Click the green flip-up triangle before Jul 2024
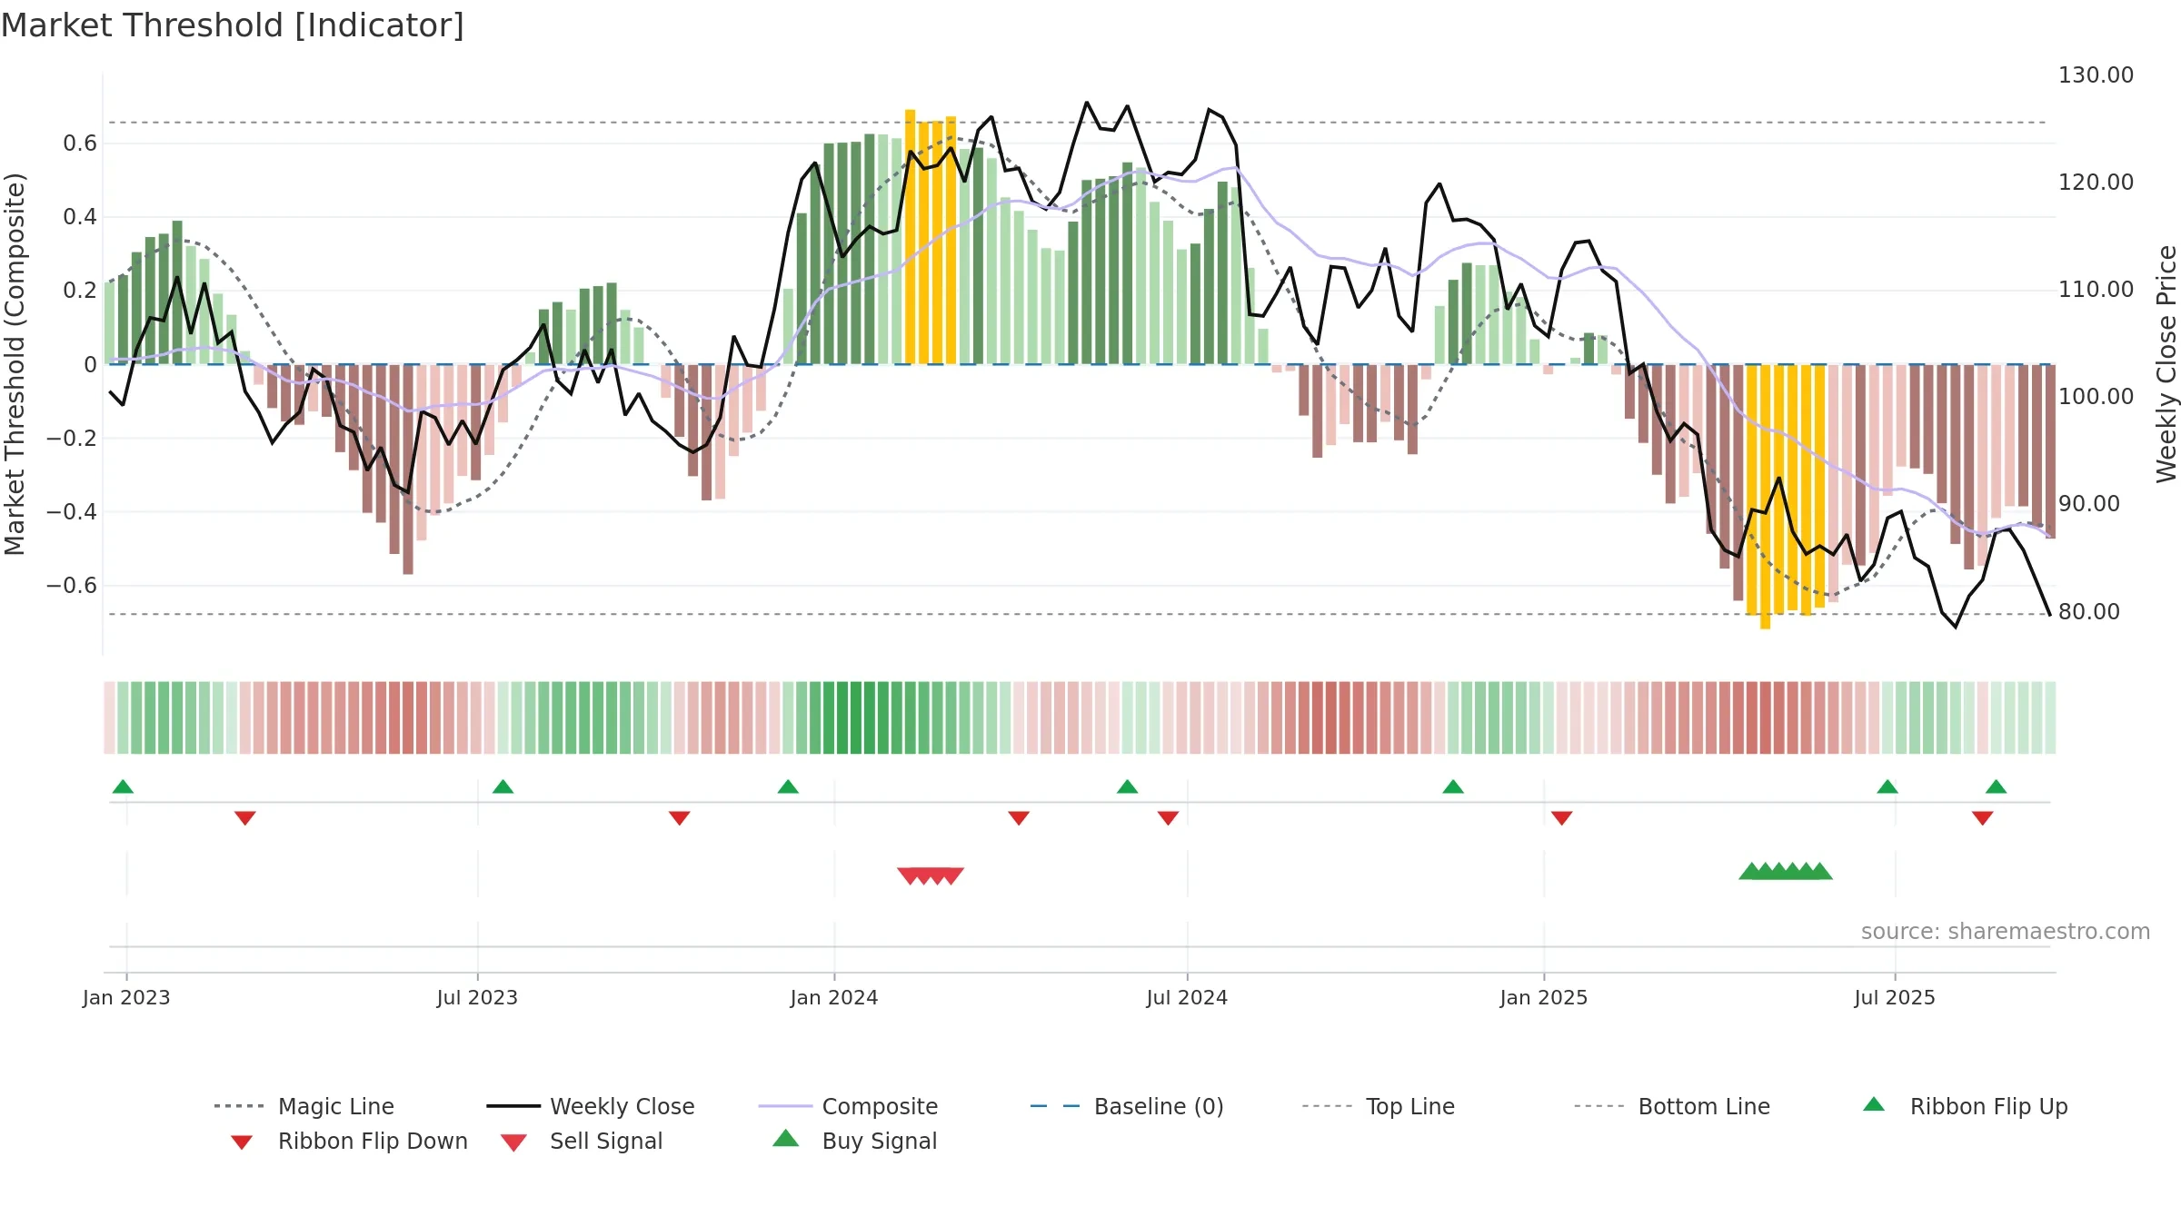 click(x=1127, y=786)
